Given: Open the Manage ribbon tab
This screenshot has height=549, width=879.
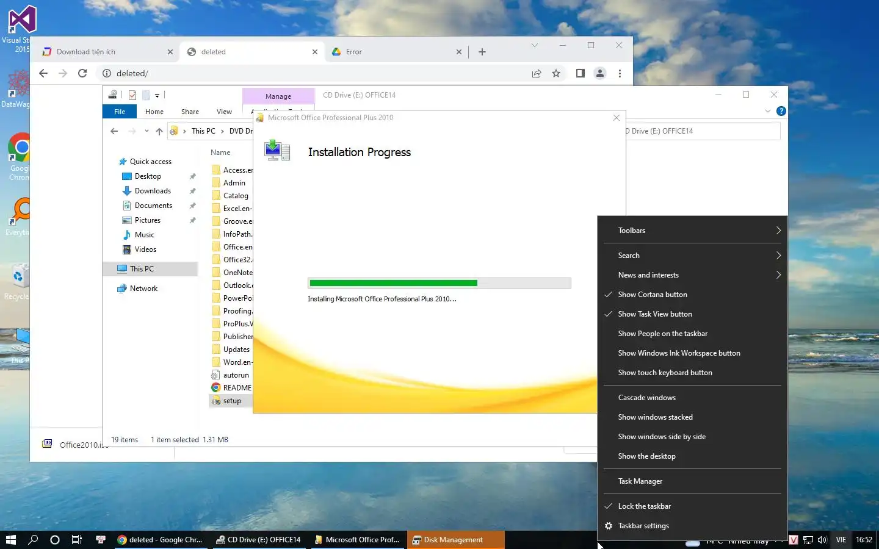Looking at the screenshot, I should (x=278, y=96).
